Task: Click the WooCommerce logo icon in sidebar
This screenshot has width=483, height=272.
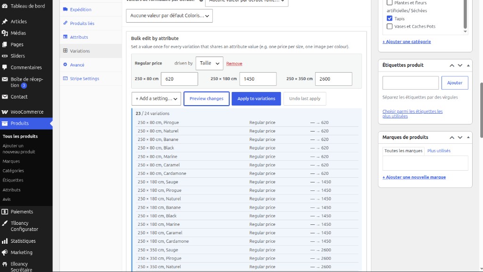Action: (x=5, y=112)
